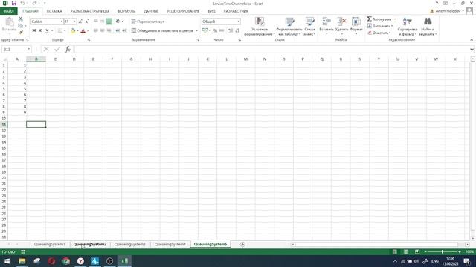The image size is (476, 267).
Task: Open the Fill (Заполнить) menu
Action: coord(380,26)
